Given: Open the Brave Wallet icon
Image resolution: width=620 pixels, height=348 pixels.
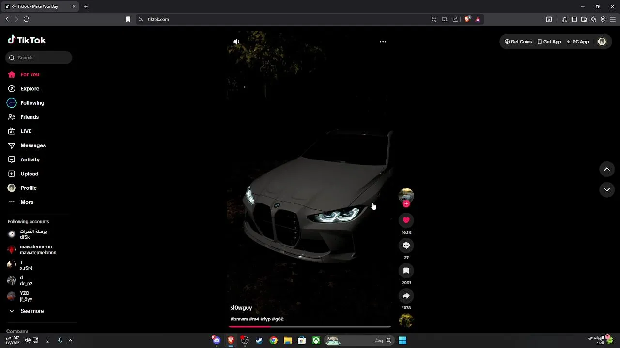Looking at the screenshot, I should [584, 19].
